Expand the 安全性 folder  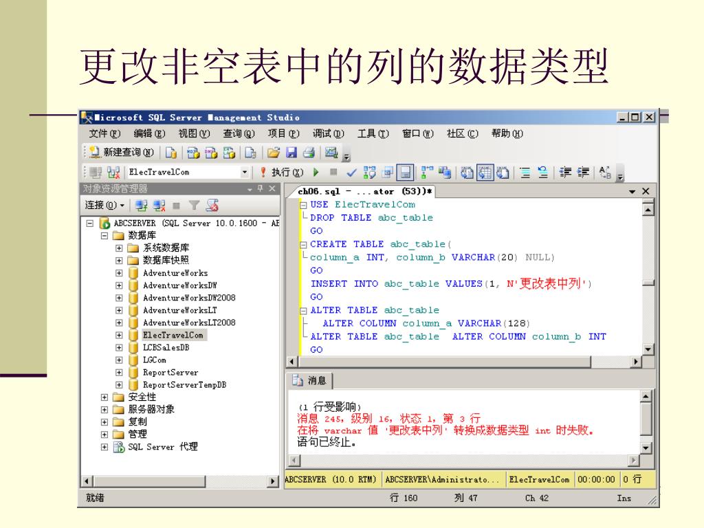tap(104, 397)
